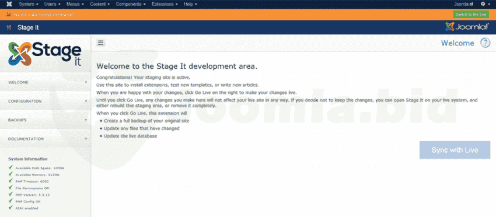The height and width of the screenshot is (217, 496).
Task: Click the Stage It icon in the header bar
Action: [x=9, y=27]
